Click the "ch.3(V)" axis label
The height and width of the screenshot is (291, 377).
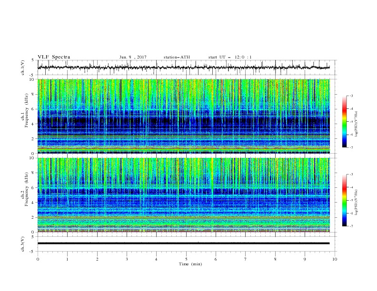[23, 244]
